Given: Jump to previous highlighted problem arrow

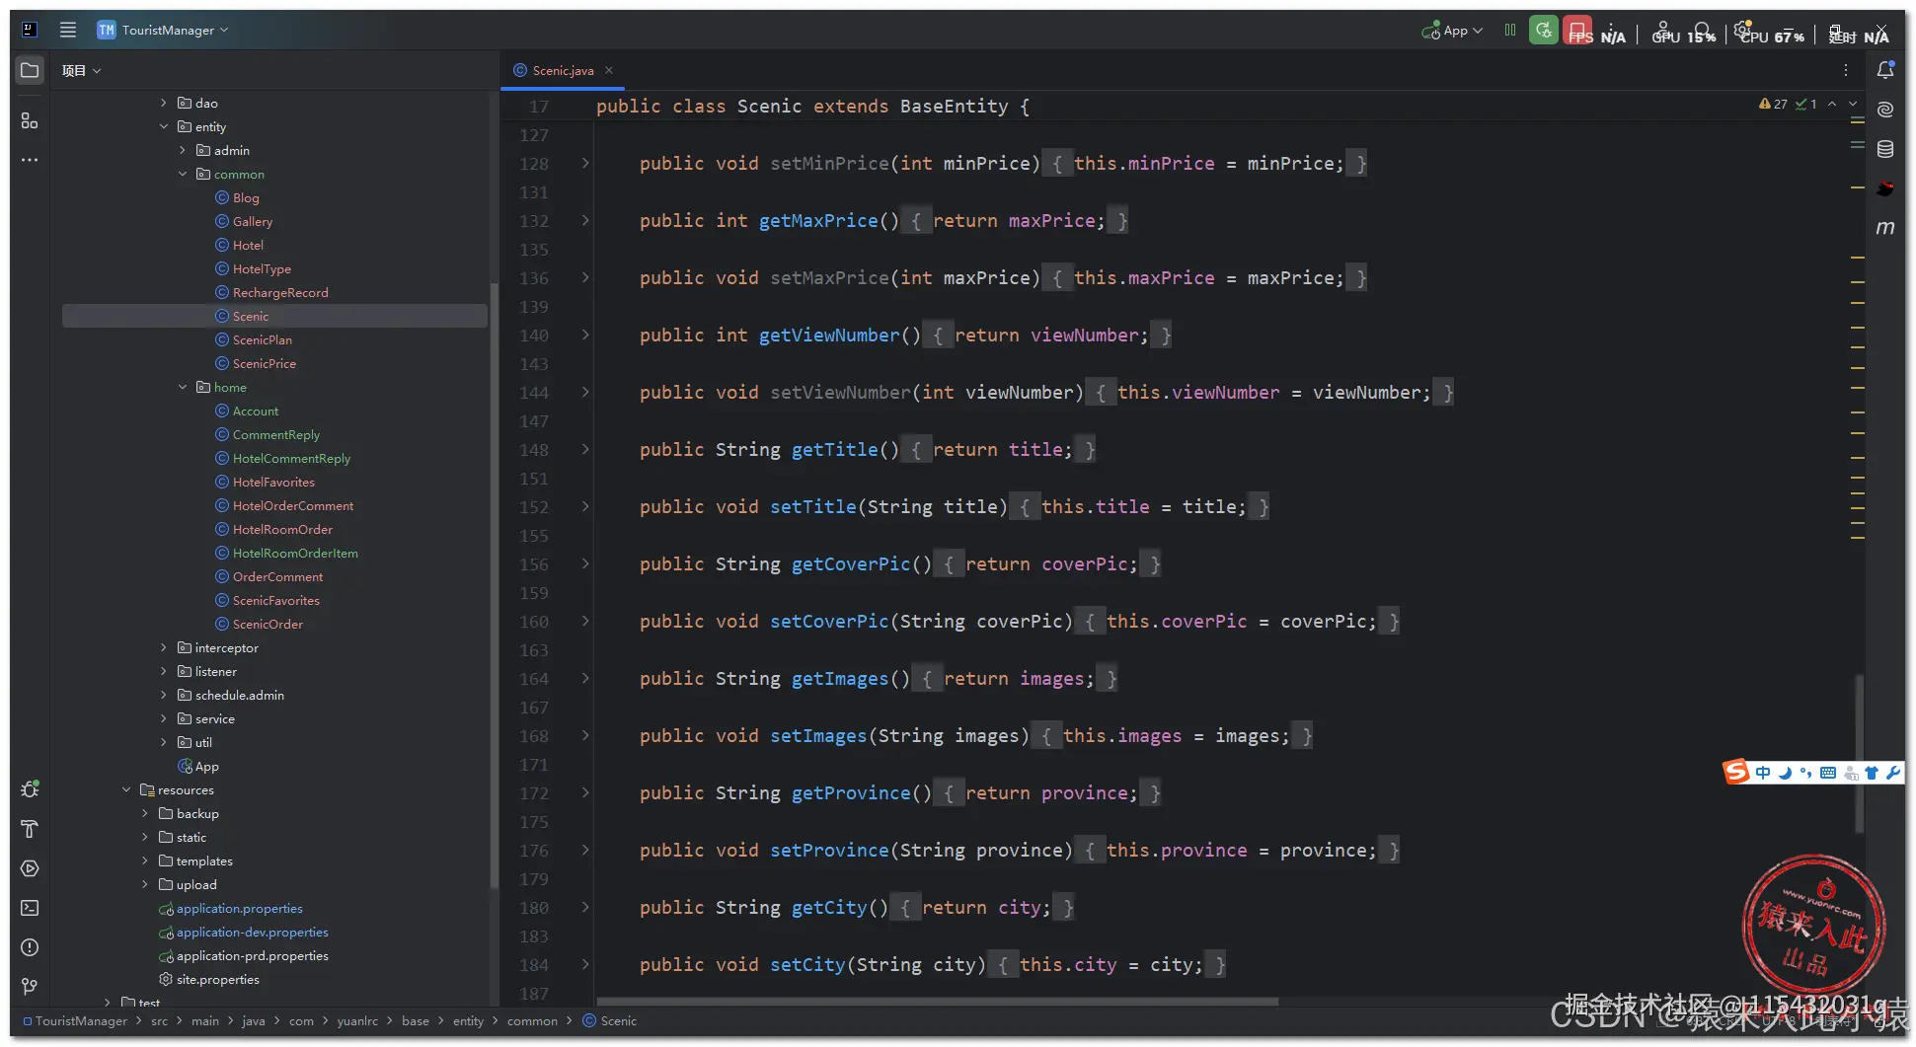Looking at the screenshot, I should [1832, 104].
